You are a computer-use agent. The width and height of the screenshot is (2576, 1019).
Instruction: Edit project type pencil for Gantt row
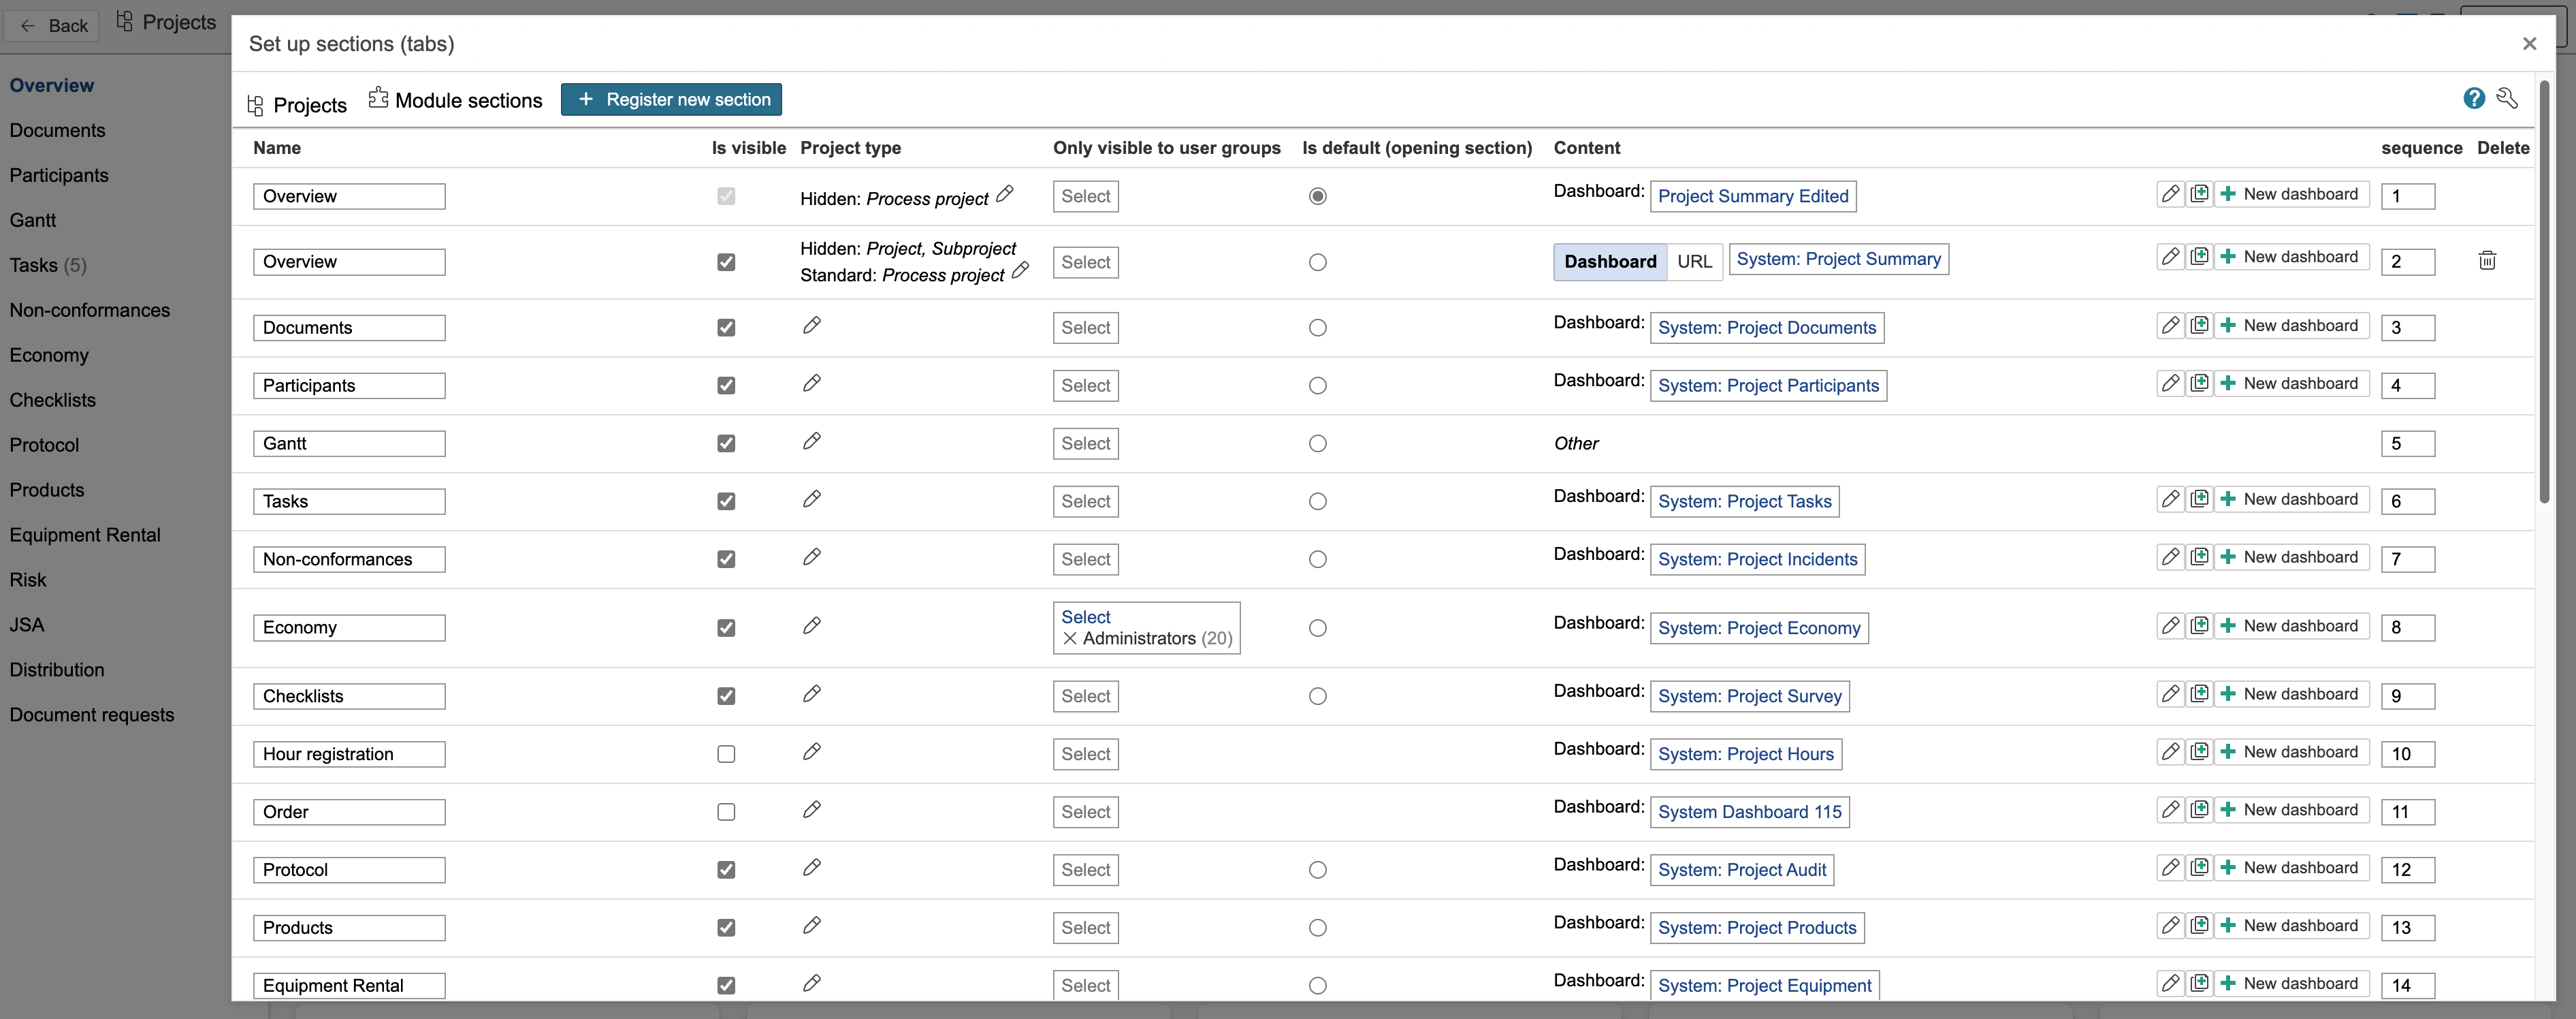coord(812,441)
